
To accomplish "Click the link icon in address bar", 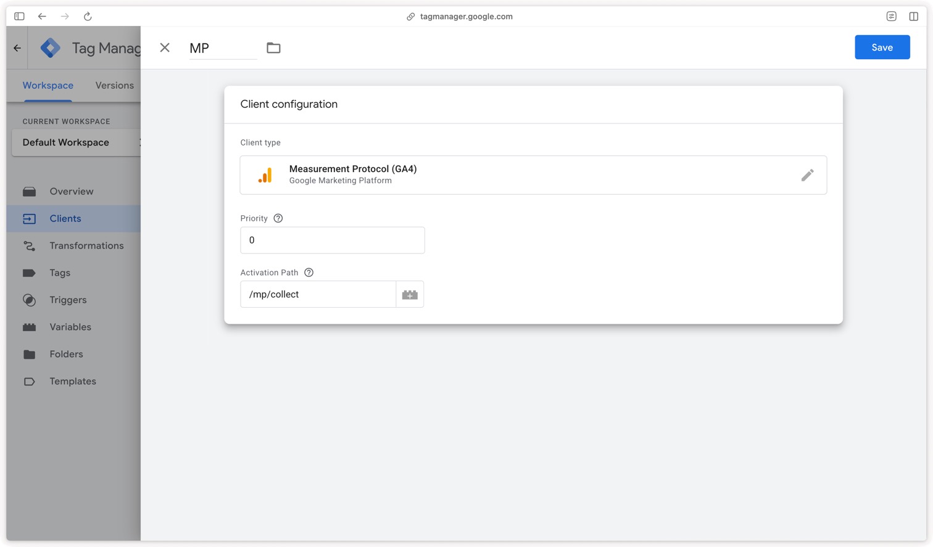I will pos(410,17).
